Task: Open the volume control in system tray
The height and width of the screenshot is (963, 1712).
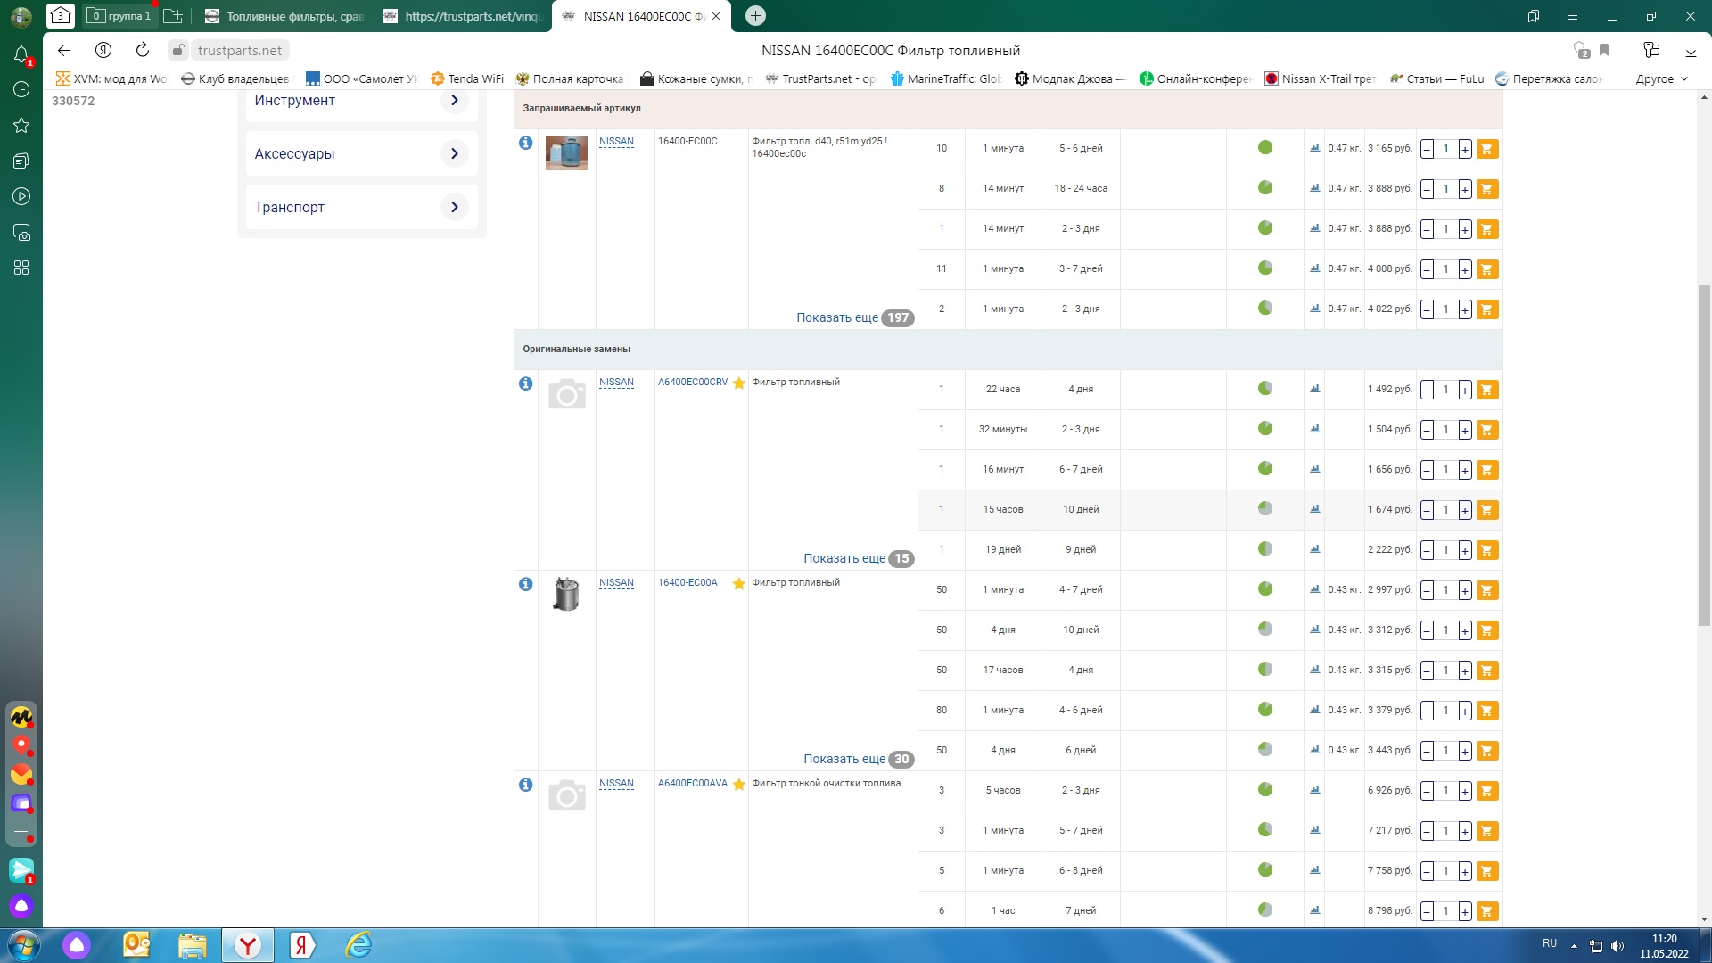Action: pyautogui.click(x=1617, y=946)
